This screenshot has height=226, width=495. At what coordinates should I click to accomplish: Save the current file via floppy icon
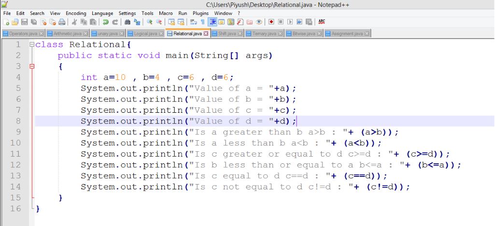click(25, 22)
